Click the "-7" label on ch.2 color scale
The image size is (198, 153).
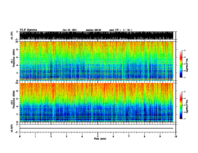click(x=184, y=119)
